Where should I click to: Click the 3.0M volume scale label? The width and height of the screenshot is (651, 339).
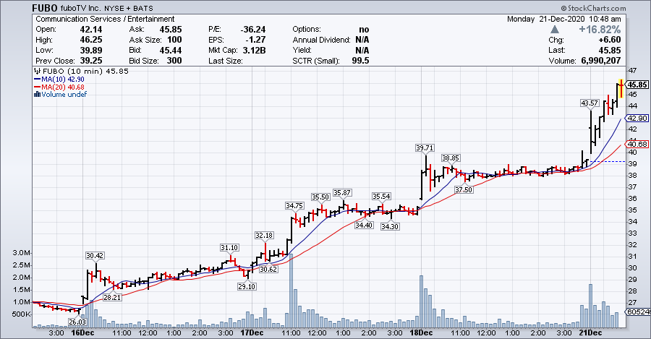(22, 253)
